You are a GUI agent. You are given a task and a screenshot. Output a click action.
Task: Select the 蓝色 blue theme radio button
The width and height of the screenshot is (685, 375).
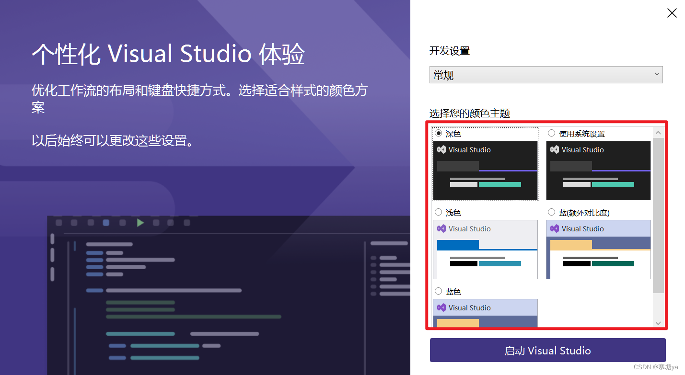pyautogui.click(x=438, y=291)
